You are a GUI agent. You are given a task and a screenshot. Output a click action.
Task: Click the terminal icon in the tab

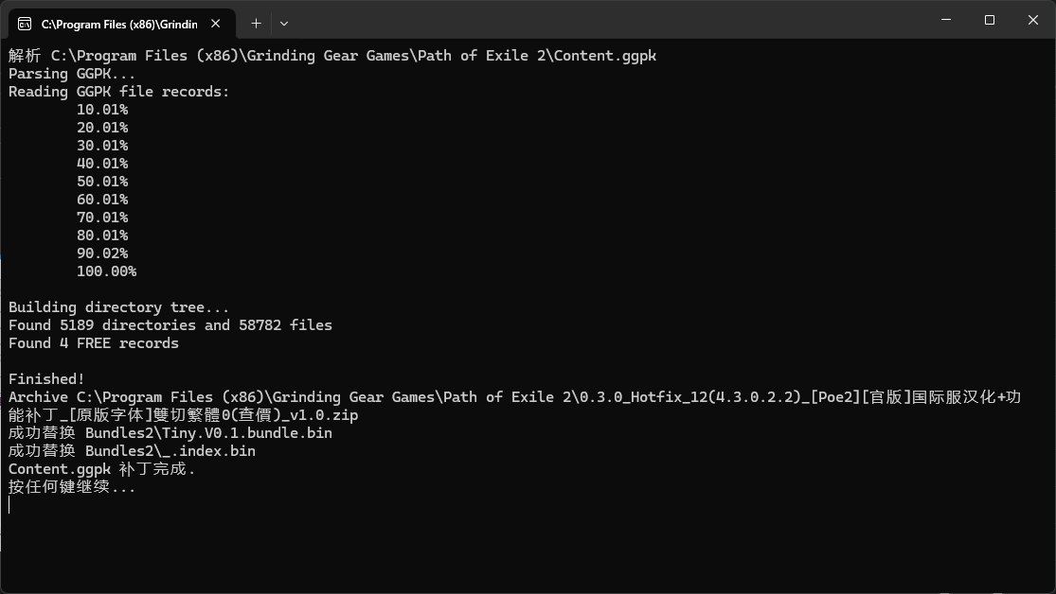point(25,23)
